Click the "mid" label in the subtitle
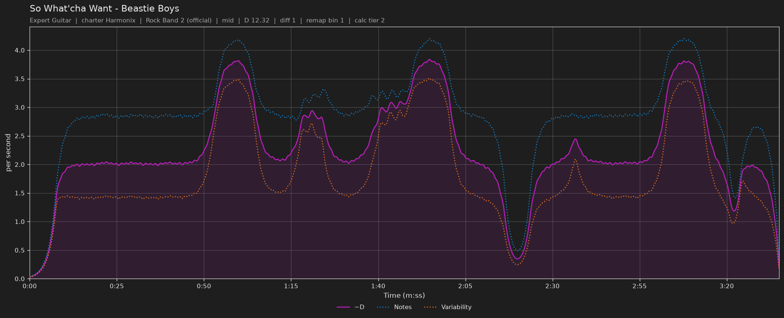Image resolution: width=784 pixels, height=318 pixels. pyautogui.click(x=228, y=21)
